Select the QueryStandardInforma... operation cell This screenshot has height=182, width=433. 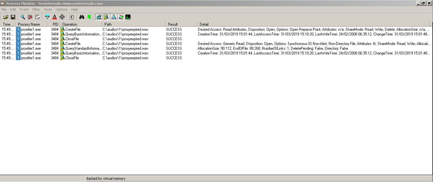coord(83,48)
